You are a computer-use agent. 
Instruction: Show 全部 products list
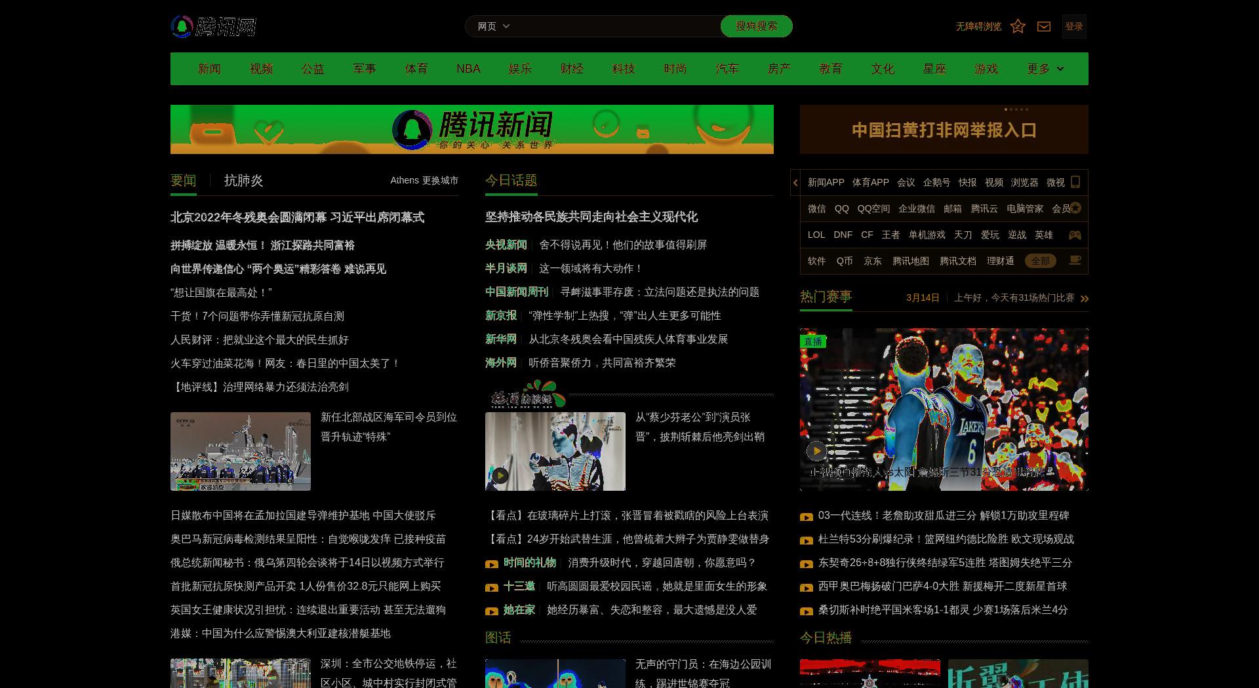coord(1041,261)
